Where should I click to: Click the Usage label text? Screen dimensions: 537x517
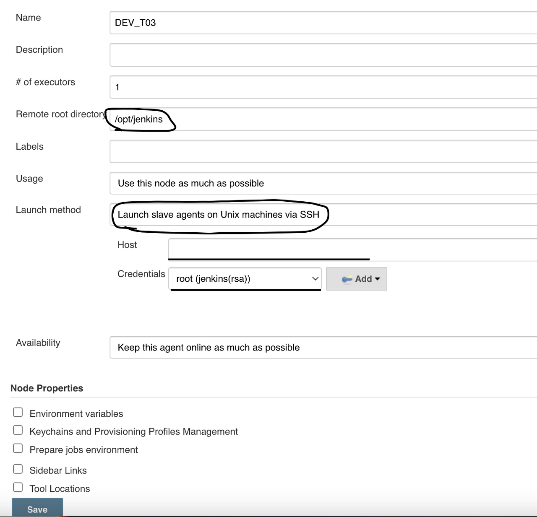29,179
